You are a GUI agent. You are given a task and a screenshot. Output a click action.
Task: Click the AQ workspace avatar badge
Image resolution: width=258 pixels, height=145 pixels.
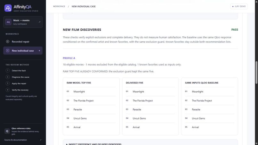8,22
